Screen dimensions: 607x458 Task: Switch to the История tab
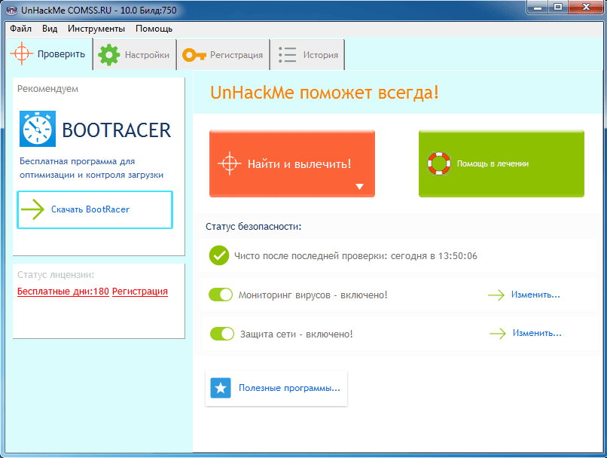pyautogui.click(x=308, y=54)
